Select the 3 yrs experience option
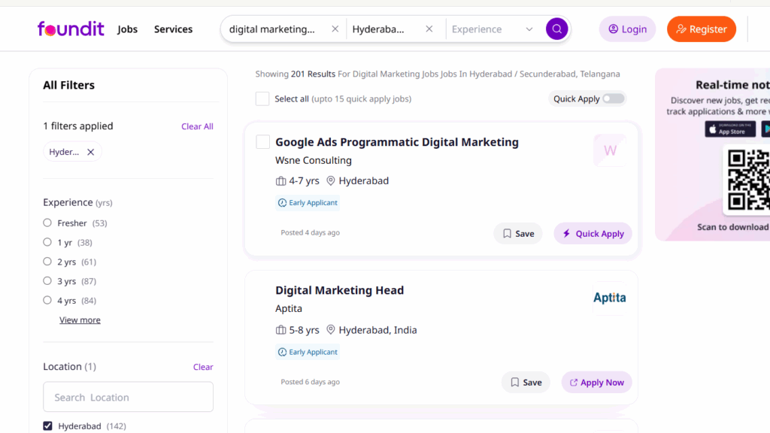The width and height of the screenshot is (770, 433). click(47, 281)
